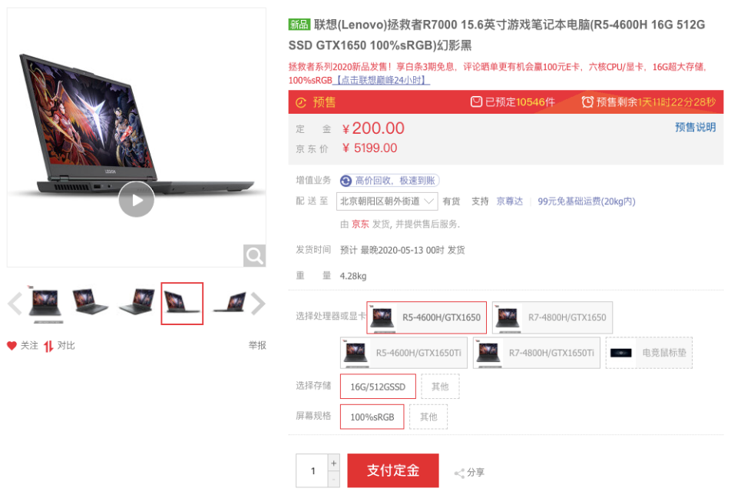Screen dimensions: 731x495
Task: Click the 分享 share icon
Action: point(459,473)
